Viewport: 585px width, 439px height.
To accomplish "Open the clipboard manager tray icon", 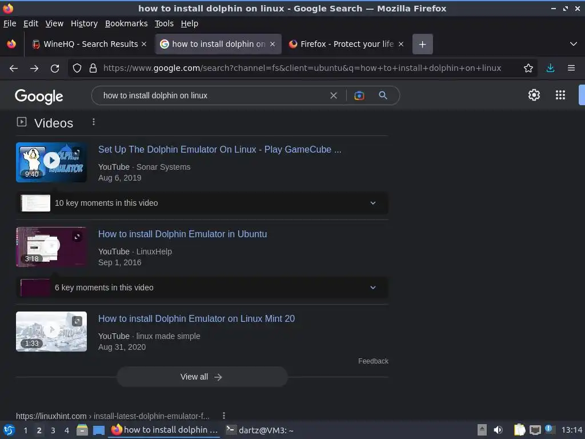I will pyautogui.click(x=519, y=430).
